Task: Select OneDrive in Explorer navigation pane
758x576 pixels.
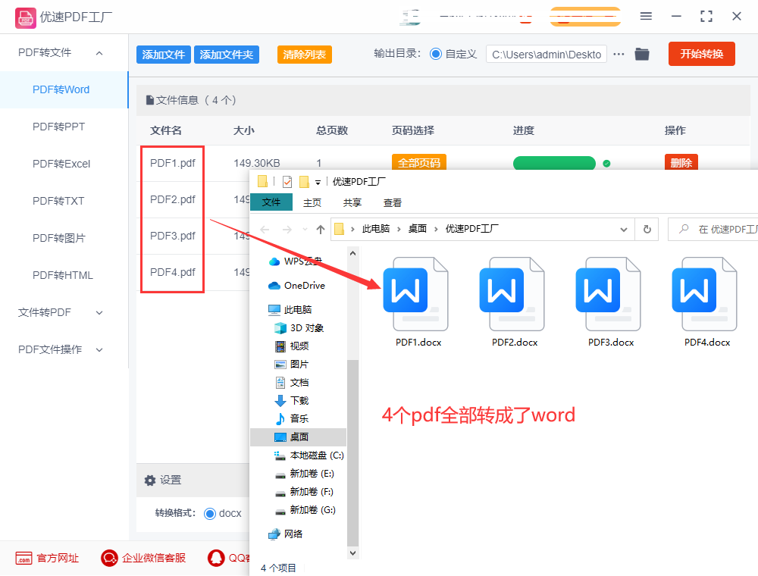Action: [x=296, y=286]
